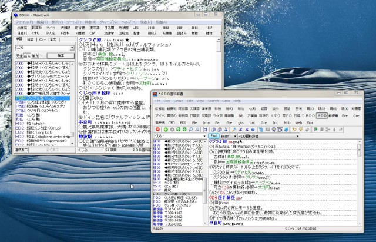The width and height of the screenshot is (376, 242).
Task: Open the front window search word dropdown
Action: click(204, 136)
